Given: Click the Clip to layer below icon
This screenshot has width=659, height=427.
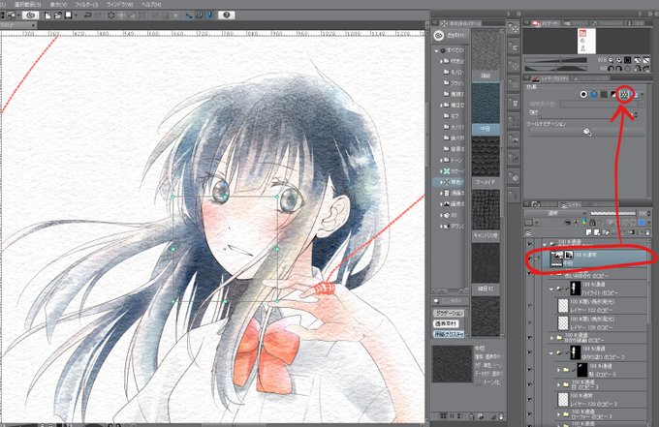Looking at the screenshot, I should click(568, 222).
